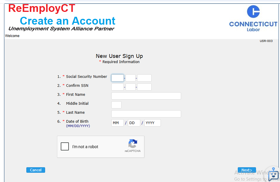Click the First Name label
Image resolution: width=280 pixels, height=182 pixels.
tap(75, 95)
